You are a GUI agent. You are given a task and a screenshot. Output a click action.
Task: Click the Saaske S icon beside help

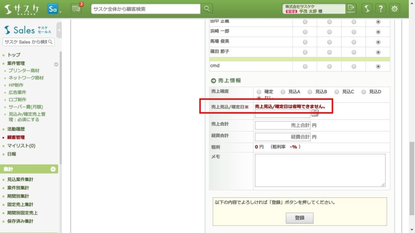366,9
